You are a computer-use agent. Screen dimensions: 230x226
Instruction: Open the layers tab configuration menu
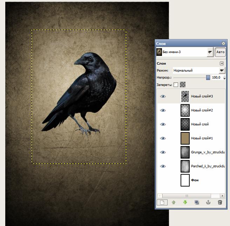(x=222, y=64)
